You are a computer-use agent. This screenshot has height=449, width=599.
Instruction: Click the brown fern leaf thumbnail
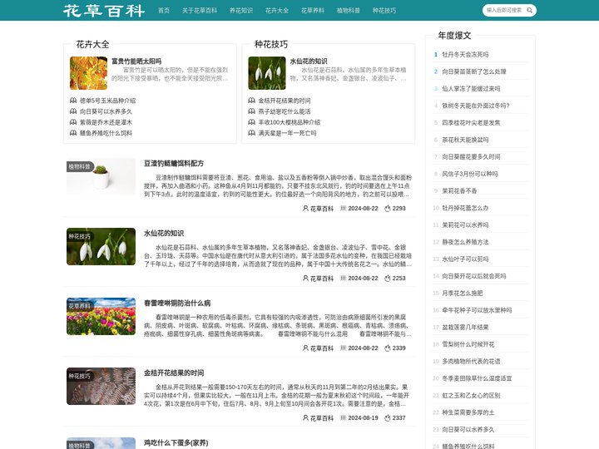[101, 386]
